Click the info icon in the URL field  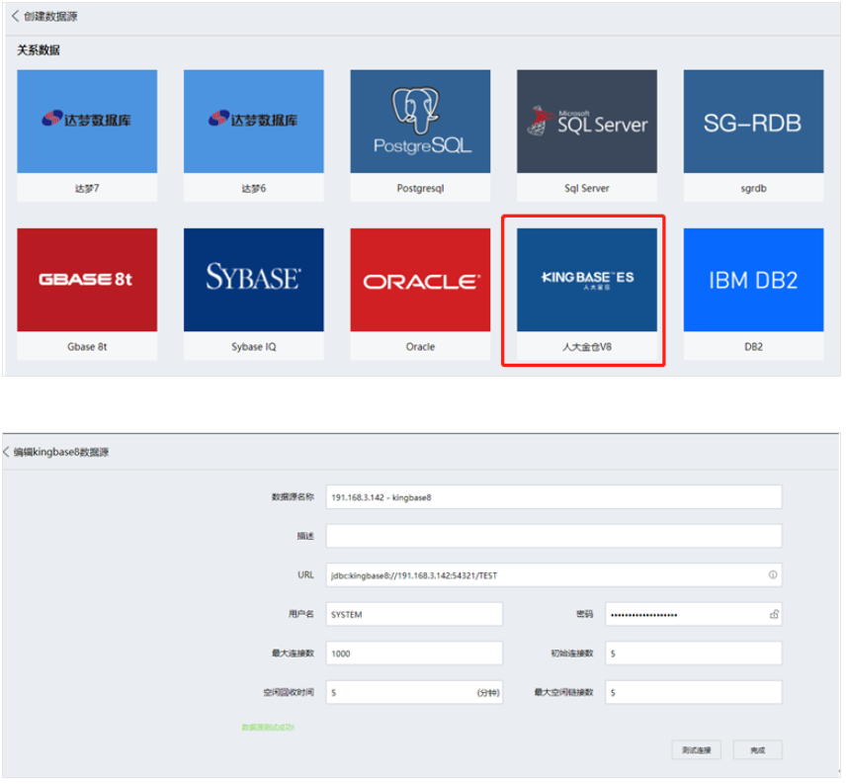773,574
